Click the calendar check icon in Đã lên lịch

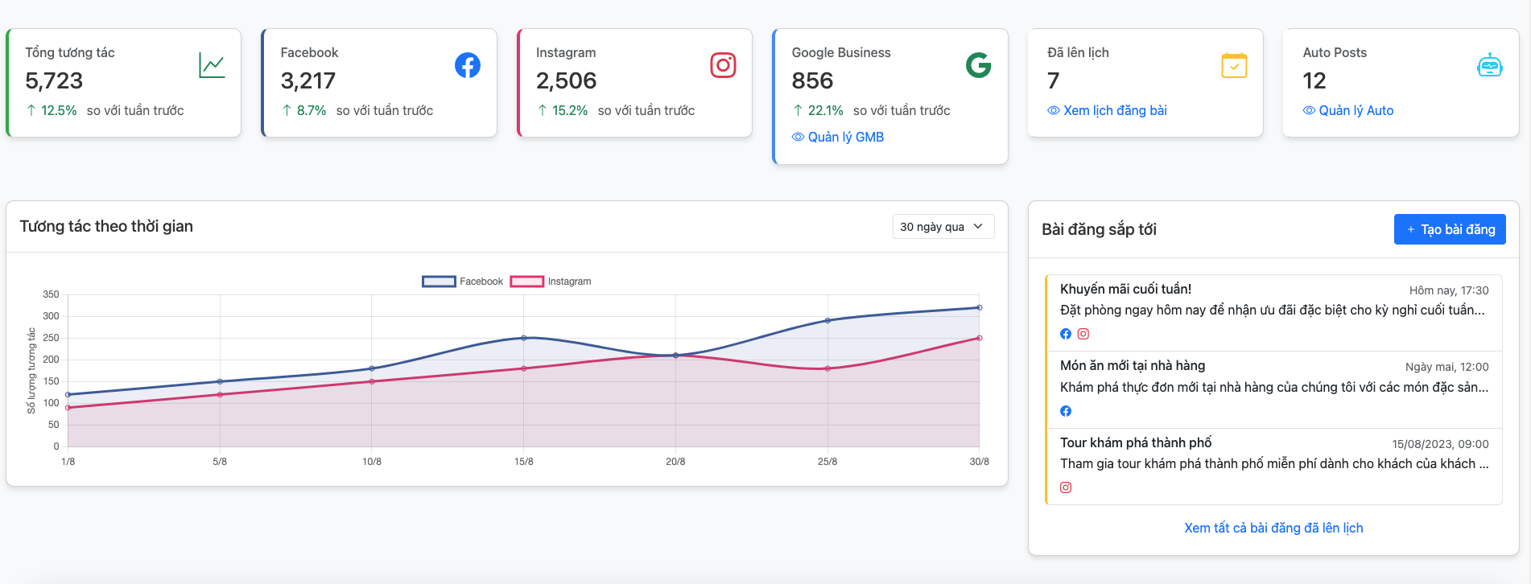1234,65
